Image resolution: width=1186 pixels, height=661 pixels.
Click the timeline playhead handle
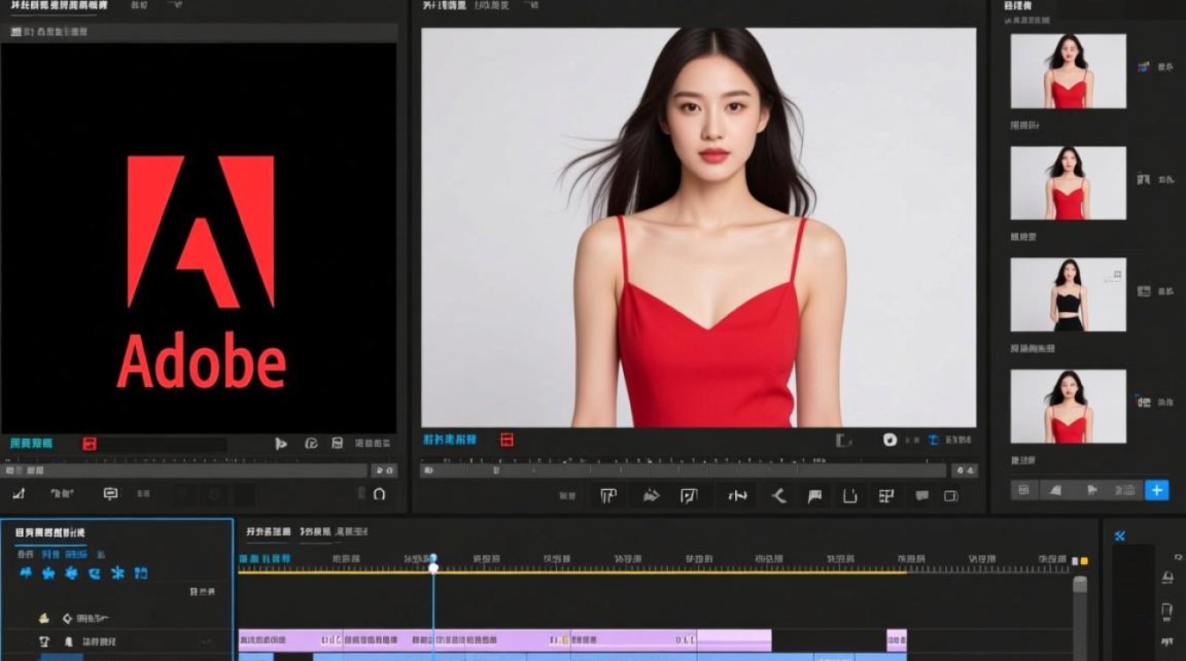(433, 563)
